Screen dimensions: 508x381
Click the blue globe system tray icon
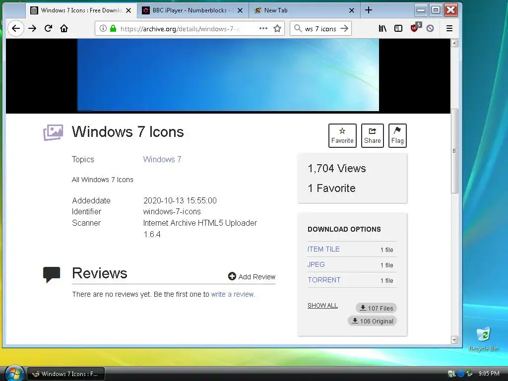pyautogui.click(x=460, y=374)
